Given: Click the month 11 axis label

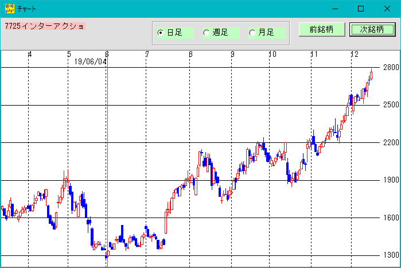Looking at the screenshot, I should point(314,54).
